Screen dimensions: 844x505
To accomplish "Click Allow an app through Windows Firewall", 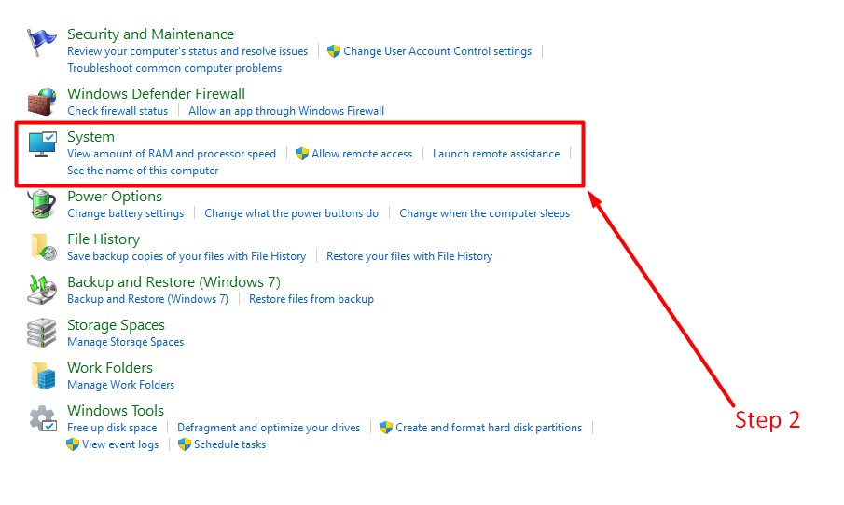I will 286,111.
